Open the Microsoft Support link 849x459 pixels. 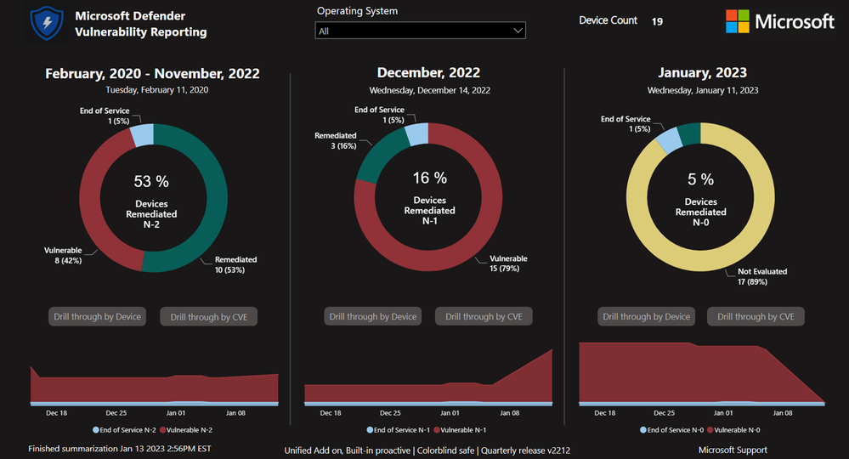pyautogui.click(x=733, y=450)
